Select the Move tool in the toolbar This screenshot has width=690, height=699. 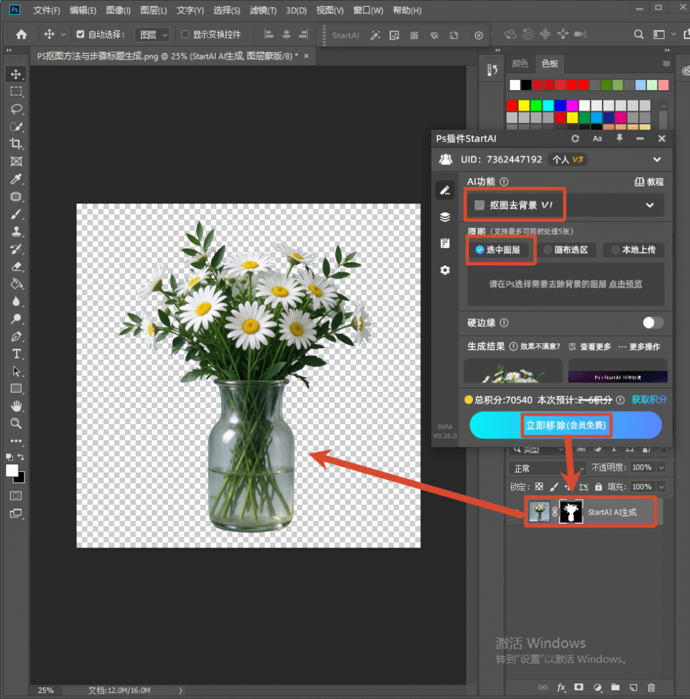click(x=16, y=74)
